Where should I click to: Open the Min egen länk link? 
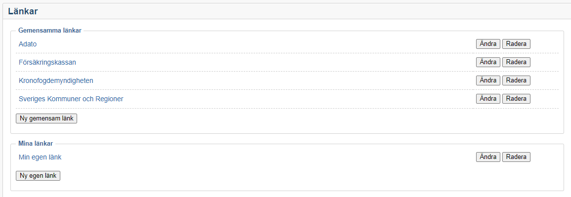[40, 158]
